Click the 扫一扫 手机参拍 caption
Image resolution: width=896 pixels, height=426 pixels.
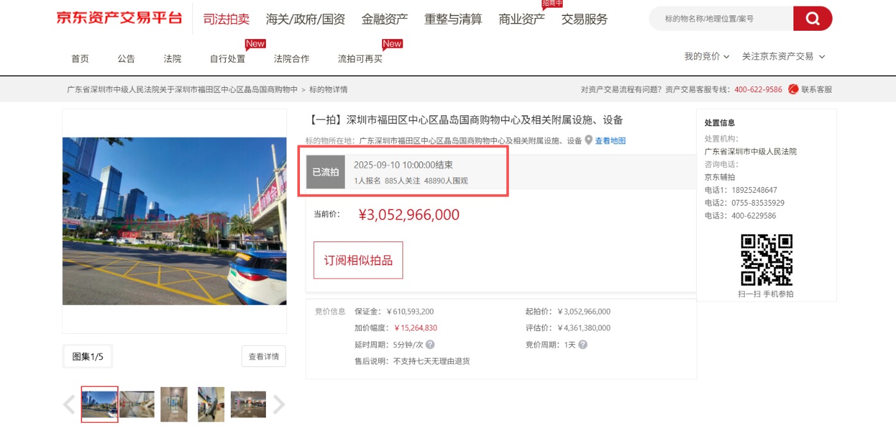click(x=766, y=294)
